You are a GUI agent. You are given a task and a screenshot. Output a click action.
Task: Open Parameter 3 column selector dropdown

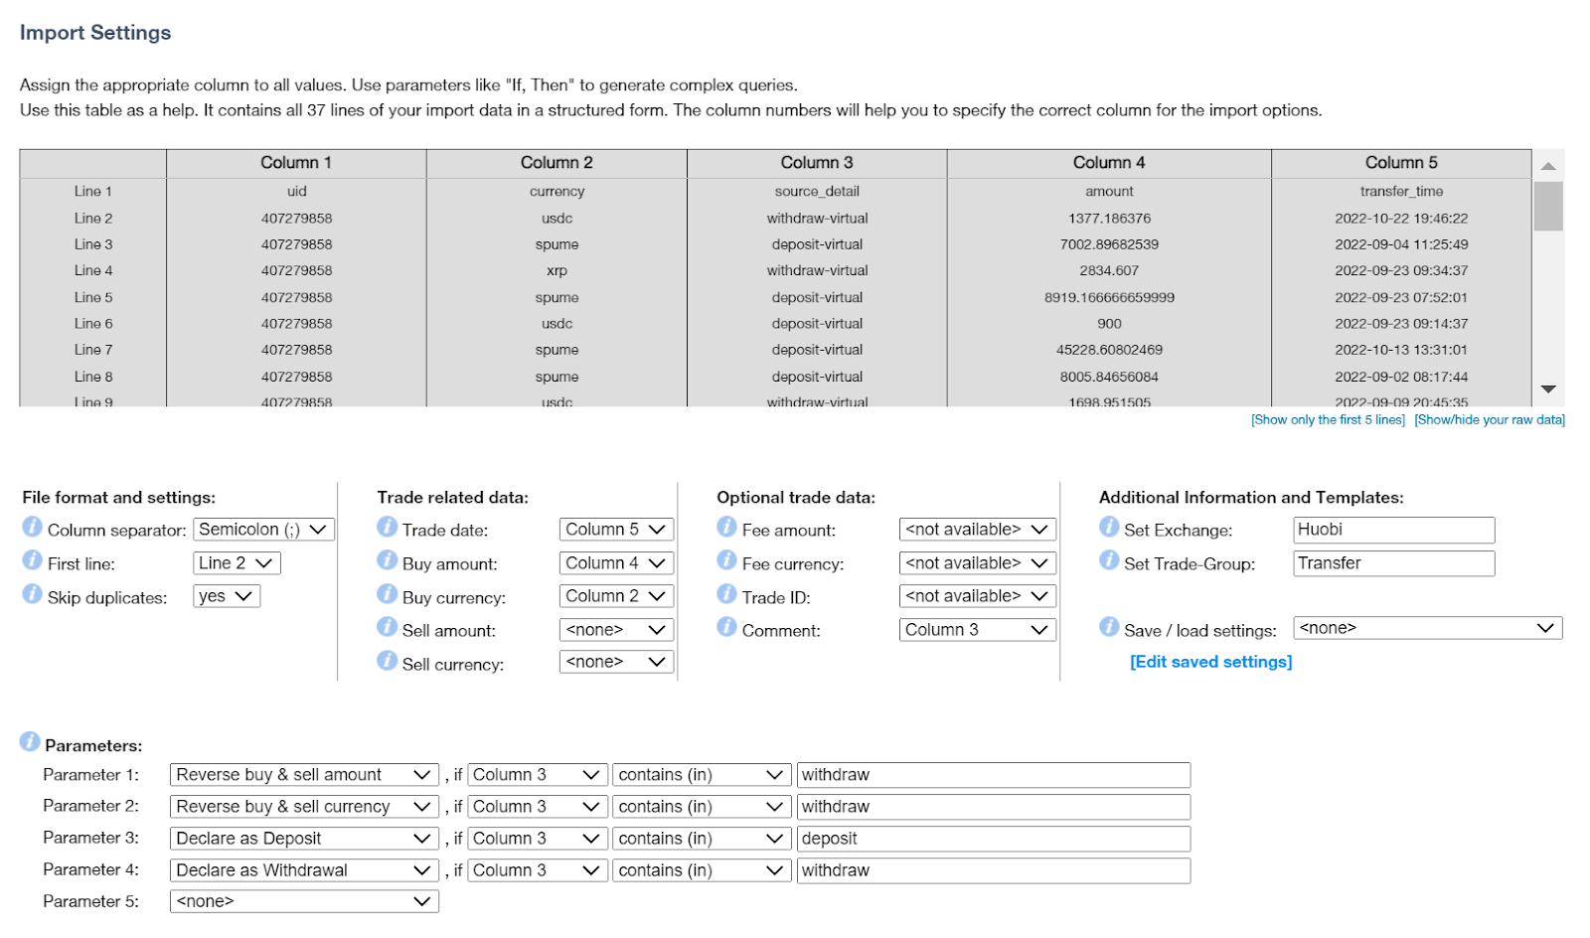538,839
